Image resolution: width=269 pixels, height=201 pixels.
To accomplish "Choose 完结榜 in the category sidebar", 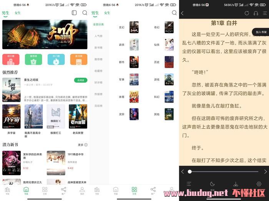I will 98,106.
